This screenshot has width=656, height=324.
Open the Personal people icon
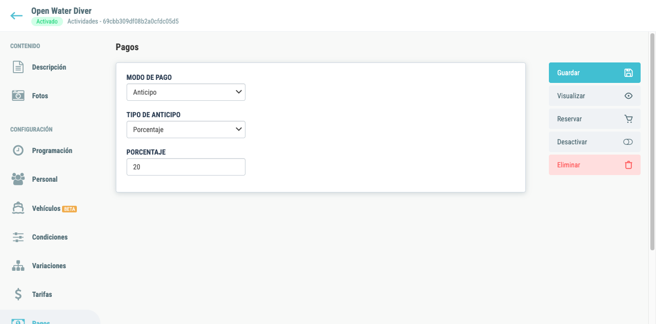pos(18,179)
